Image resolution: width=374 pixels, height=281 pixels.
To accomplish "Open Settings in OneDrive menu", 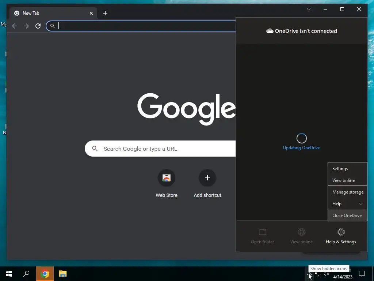I will pyautogui.click(x=347, y=169).
